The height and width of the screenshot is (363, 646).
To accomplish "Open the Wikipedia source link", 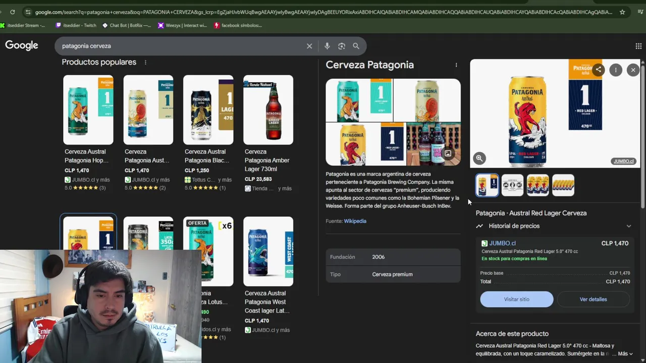I will pyautogui.click(x=355, y=221).
